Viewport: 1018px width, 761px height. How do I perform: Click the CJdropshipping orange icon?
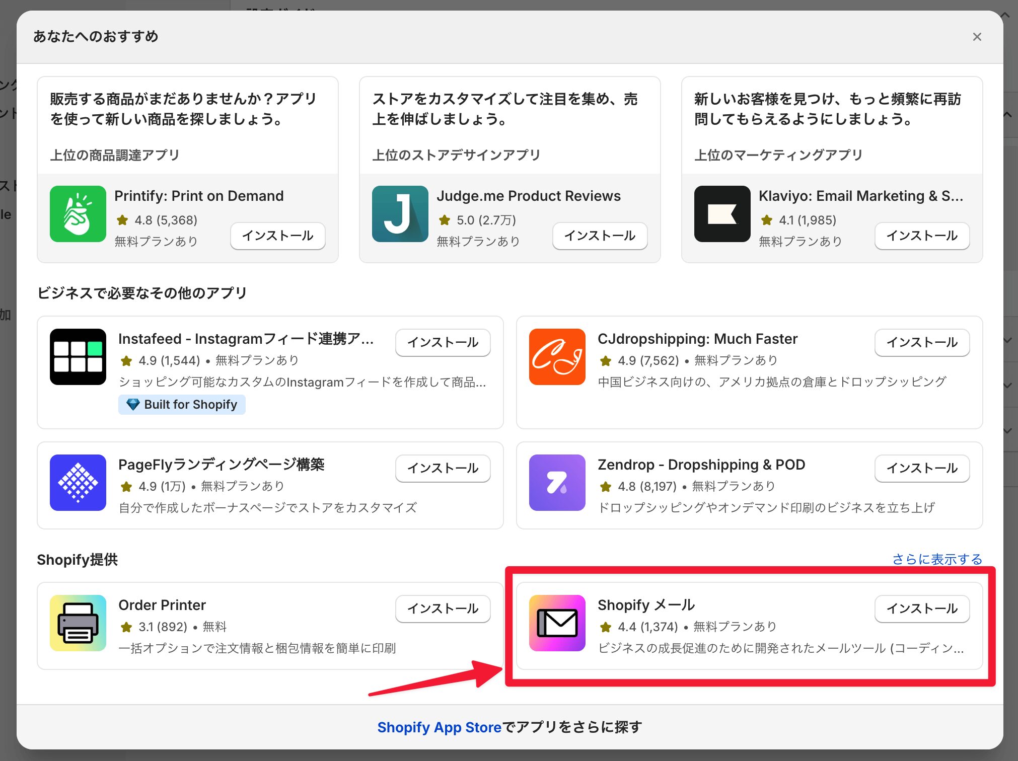pyautogui.click(x=557, y=357)
